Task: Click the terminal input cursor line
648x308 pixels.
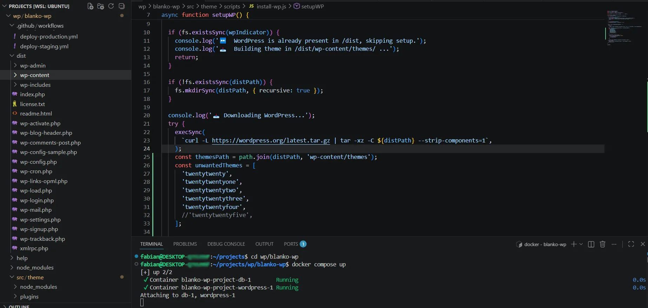Action: pos(142,303)
